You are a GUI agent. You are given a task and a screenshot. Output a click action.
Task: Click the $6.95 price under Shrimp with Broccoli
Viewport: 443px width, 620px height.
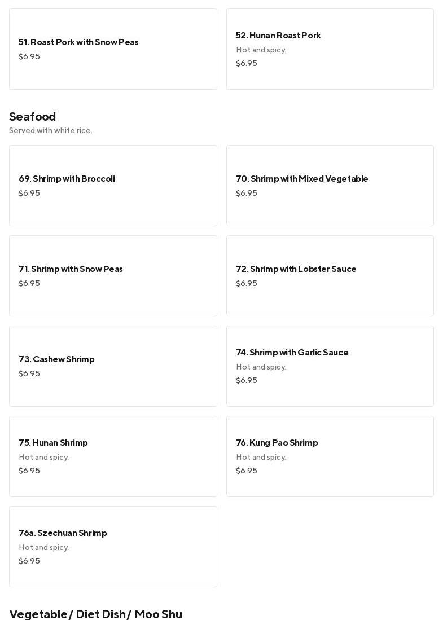29,193
